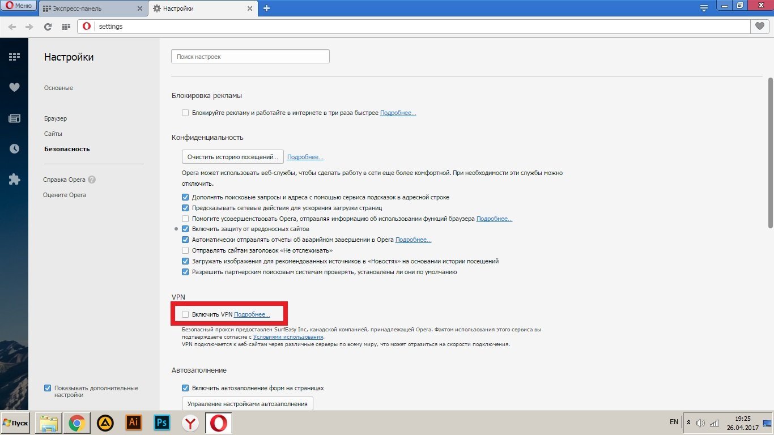The height and width of the screenshot is (435, 774).
Task: Open Условиями использования link
Action: click(x=288, y=337)
